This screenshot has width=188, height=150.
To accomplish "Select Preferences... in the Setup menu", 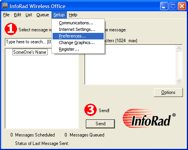I will coord(78,36).
